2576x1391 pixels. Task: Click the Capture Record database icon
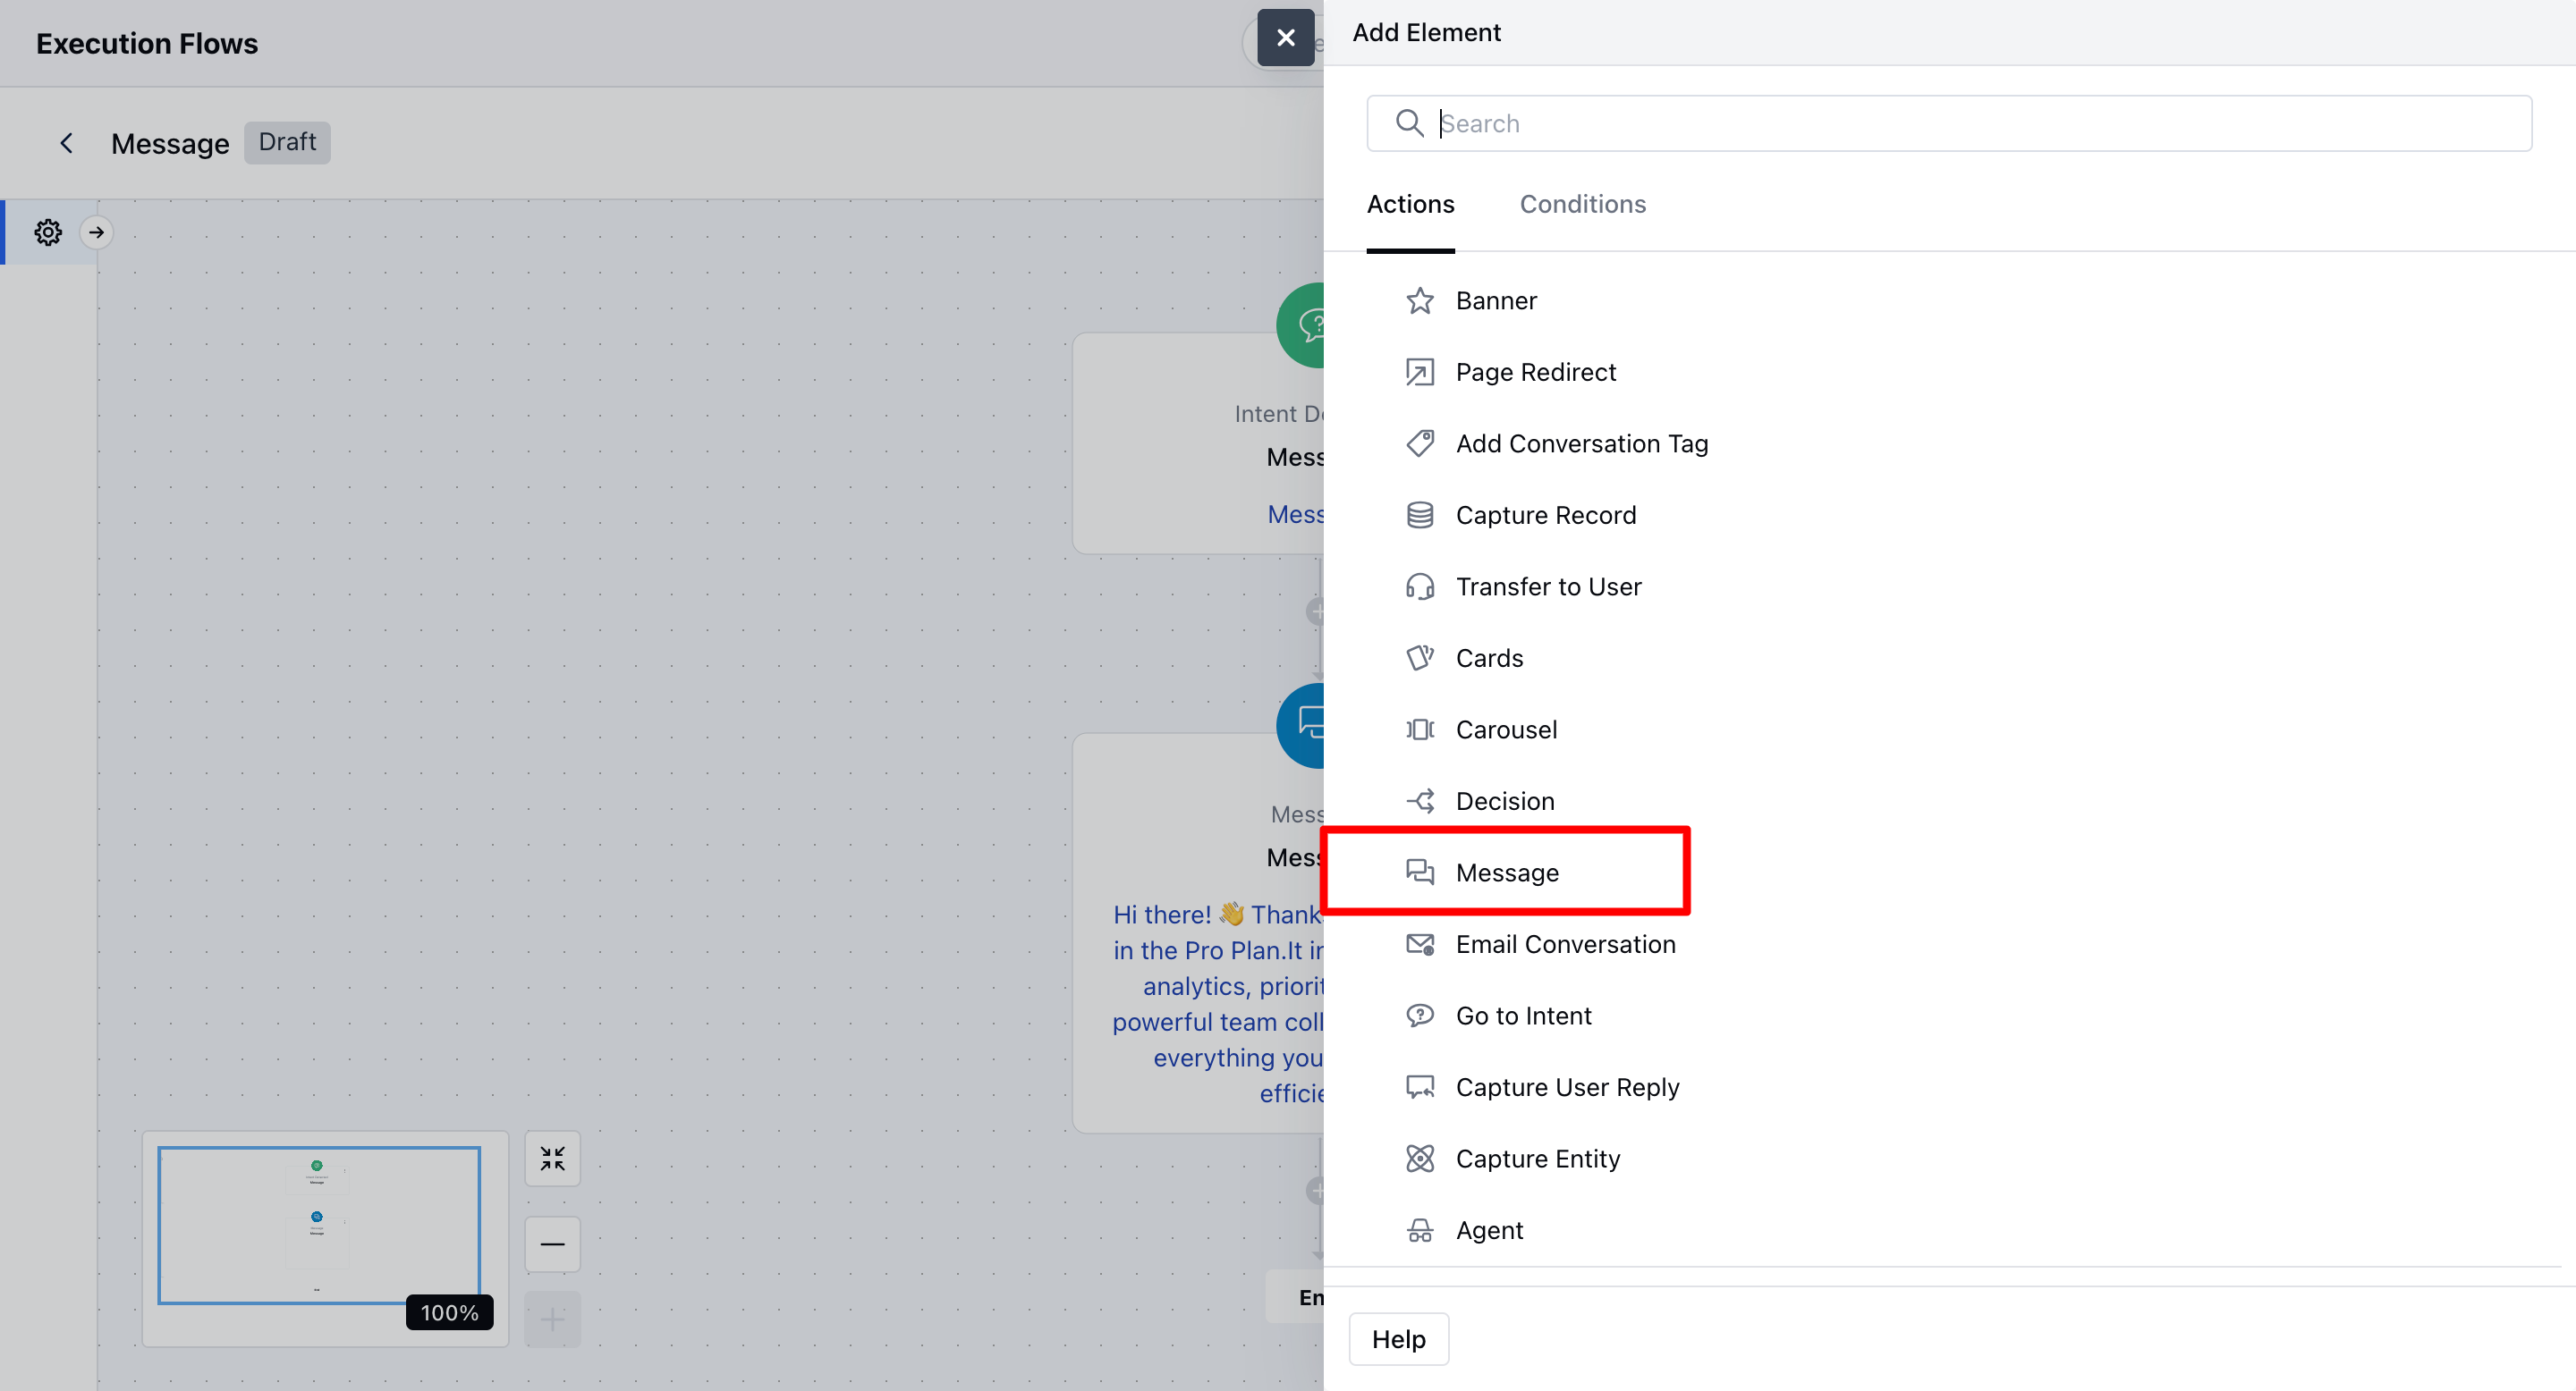(1419, 516)
